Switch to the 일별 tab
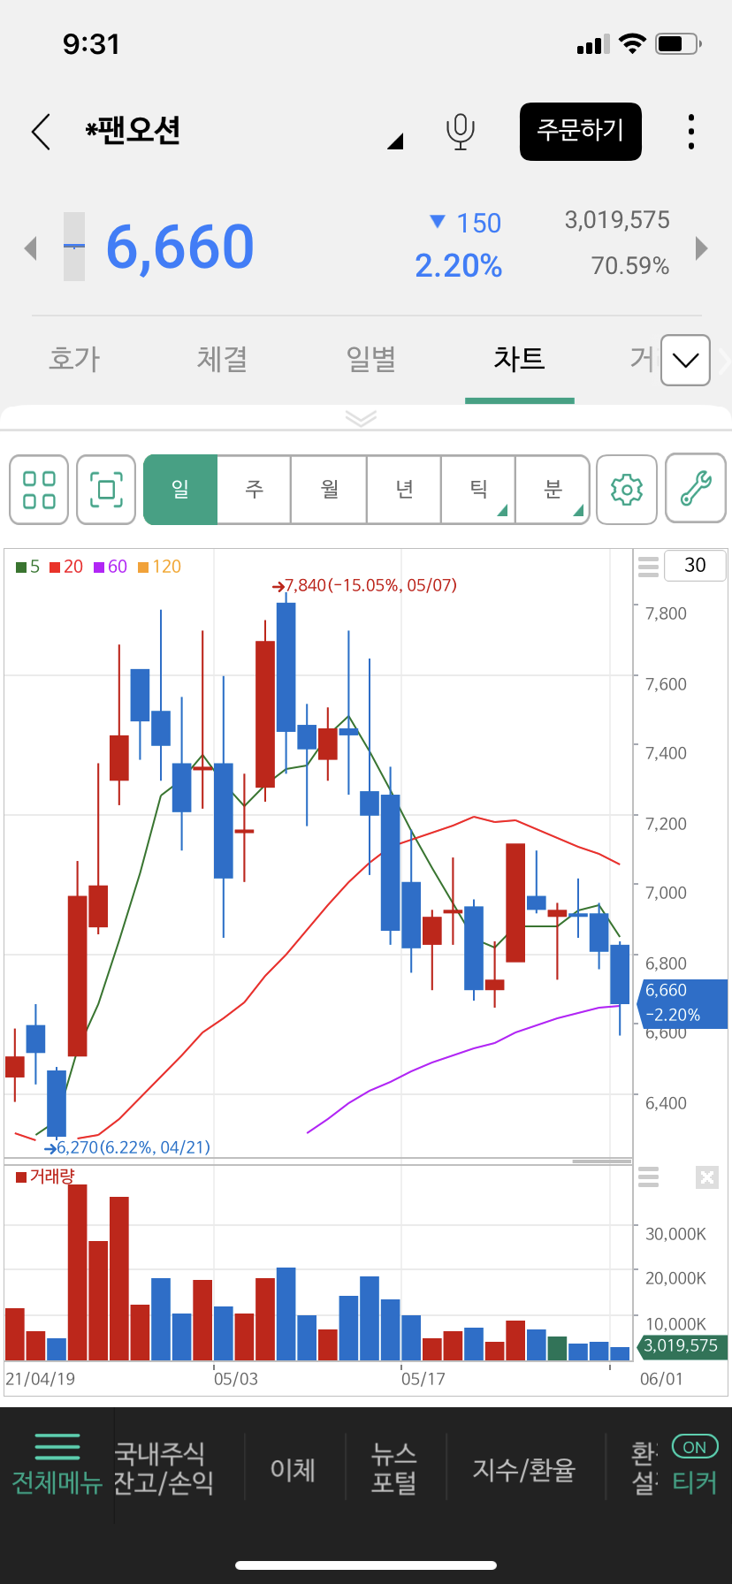 (x=370, y=360)
